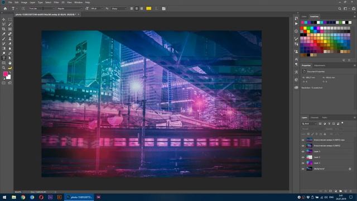Swap foreground and background colors

(10, 73)
